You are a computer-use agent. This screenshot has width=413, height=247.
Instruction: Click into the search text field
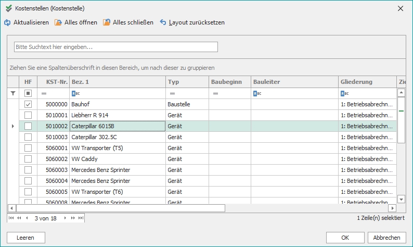click(115, 47)
